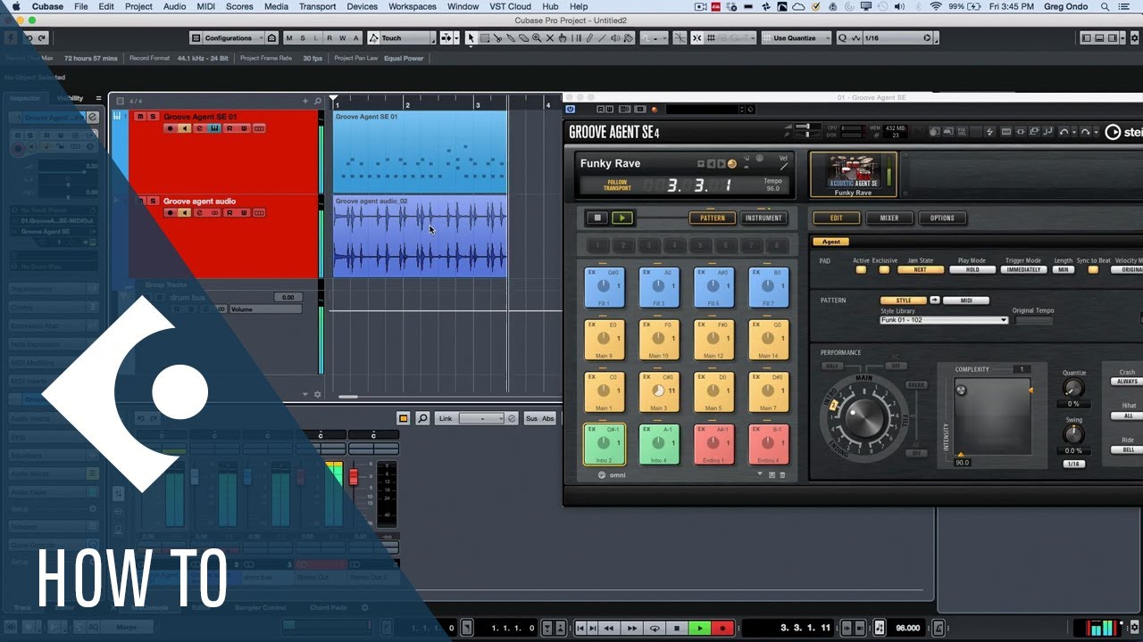Click the INSTRUMENT button

click(763, 218)
